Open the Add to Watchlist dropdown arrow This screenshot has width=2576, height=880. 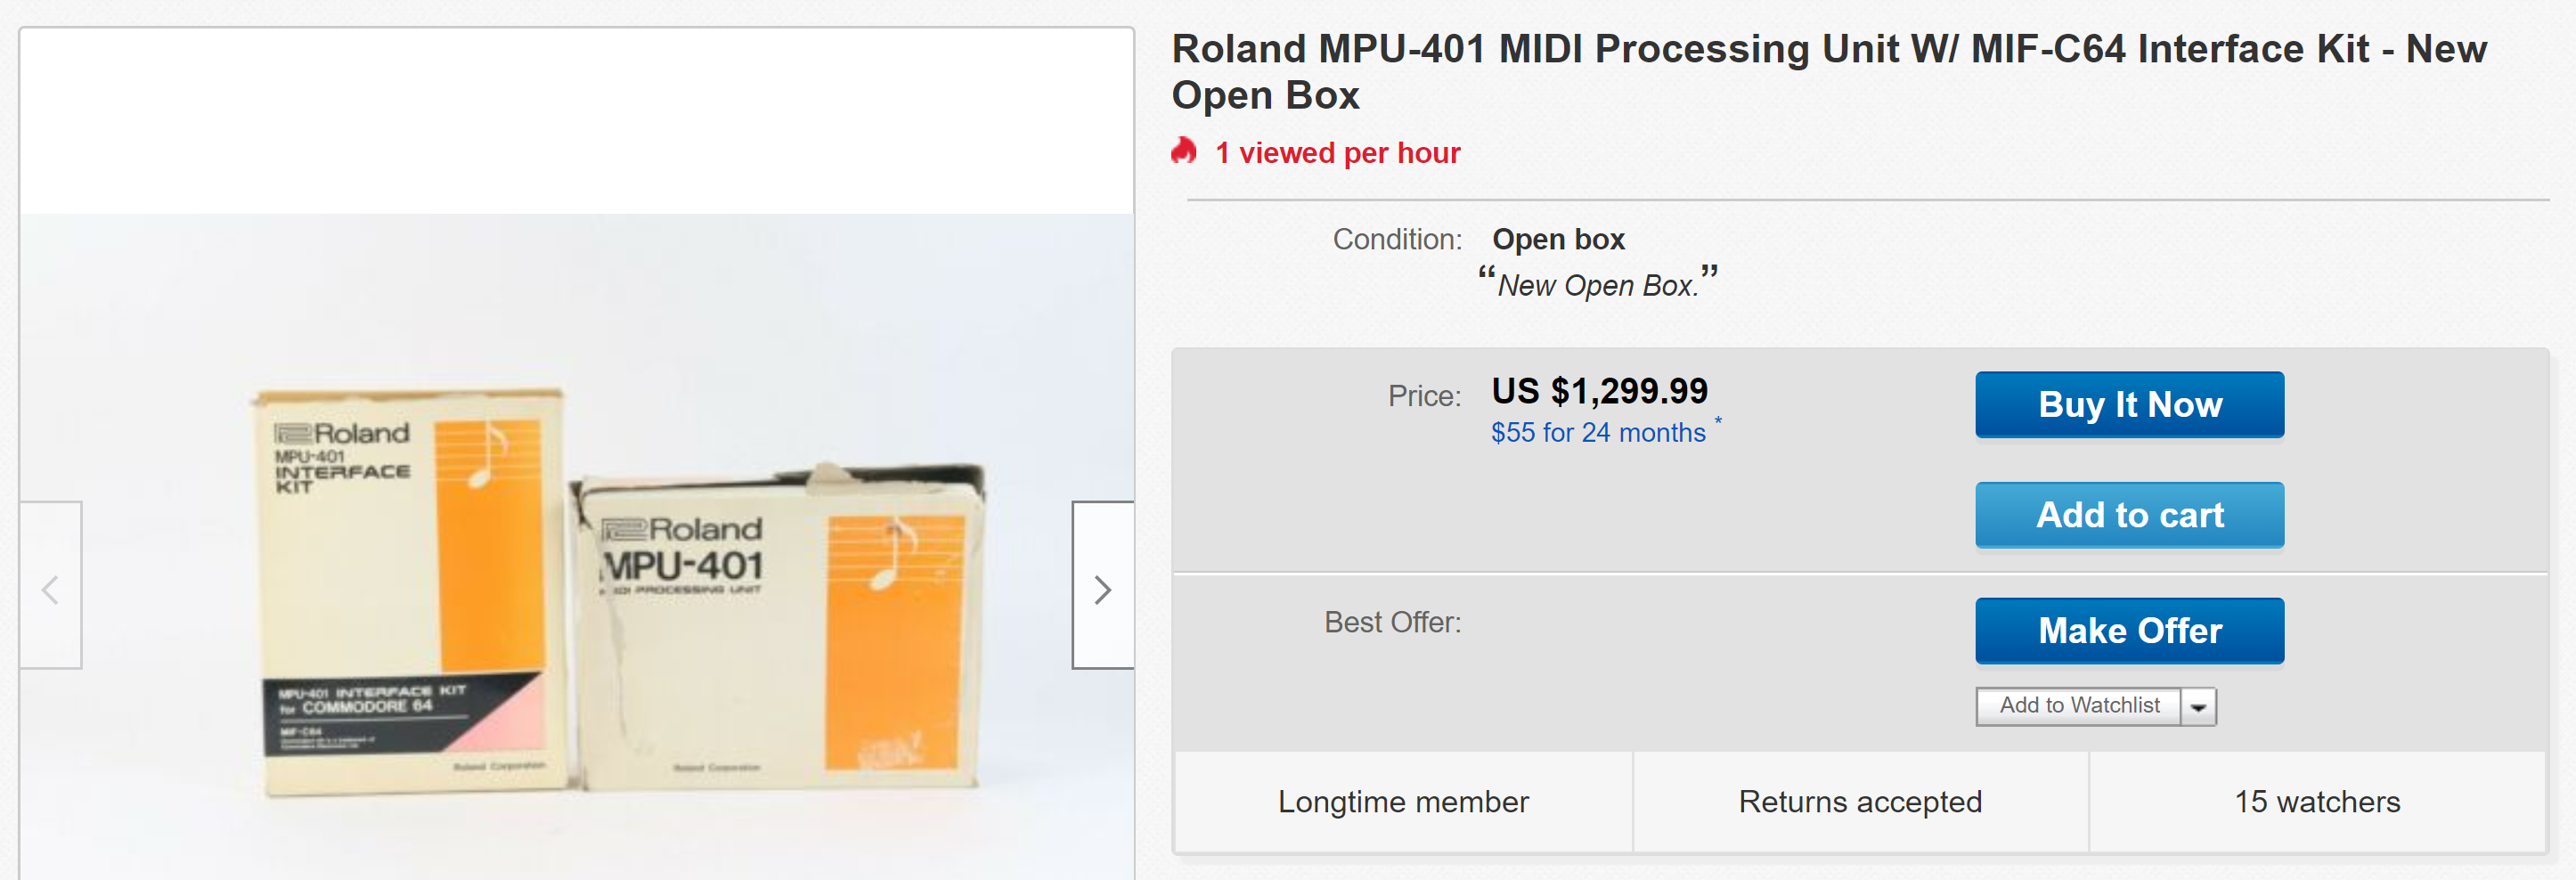pyautogui.click(x=2198, y=707)
